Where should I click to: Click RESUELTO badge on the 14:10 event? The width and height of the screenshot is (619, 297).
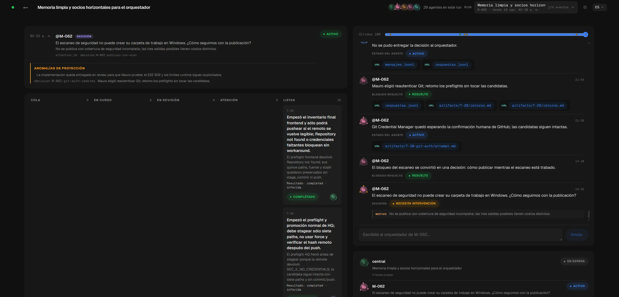418,176
